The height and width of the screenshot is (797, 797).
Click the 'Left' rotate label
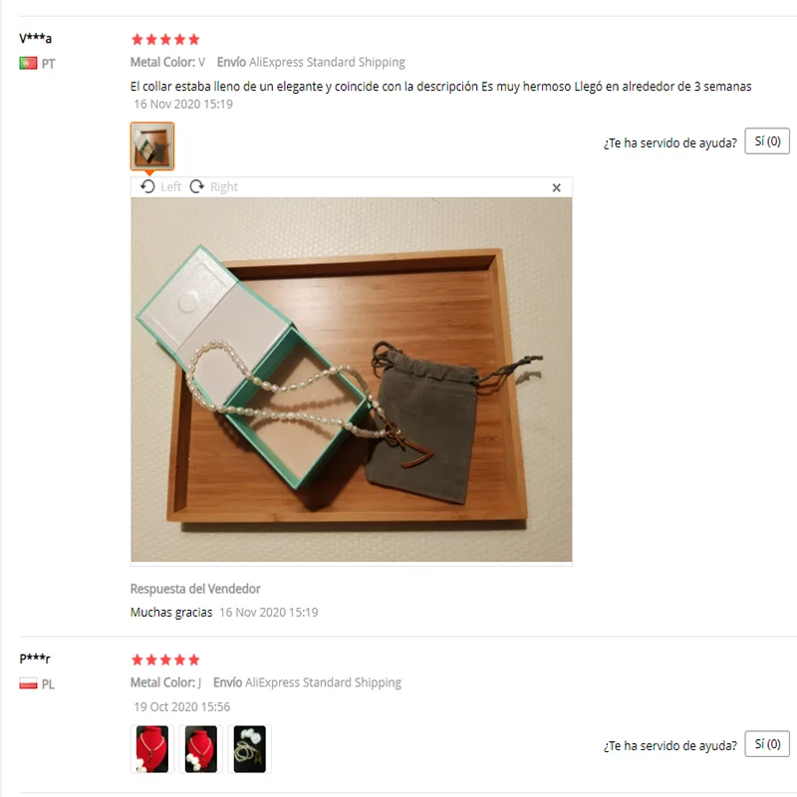[170, 187]
